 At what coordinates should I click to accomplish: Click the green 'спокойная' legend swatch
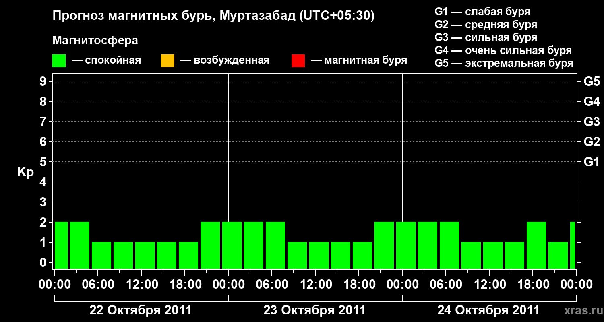59,61
